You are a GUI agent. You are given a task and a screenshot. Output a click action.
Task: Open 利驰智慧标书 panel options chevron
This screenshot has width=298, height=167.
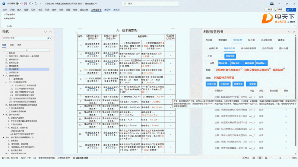(289, 32)
